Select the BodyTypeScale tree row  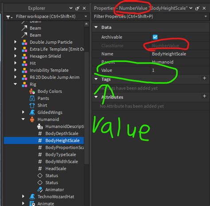pyautogui.click(x=44, y=155)
